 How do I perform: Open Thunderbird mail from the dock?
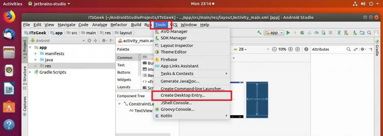coord(9,34)
